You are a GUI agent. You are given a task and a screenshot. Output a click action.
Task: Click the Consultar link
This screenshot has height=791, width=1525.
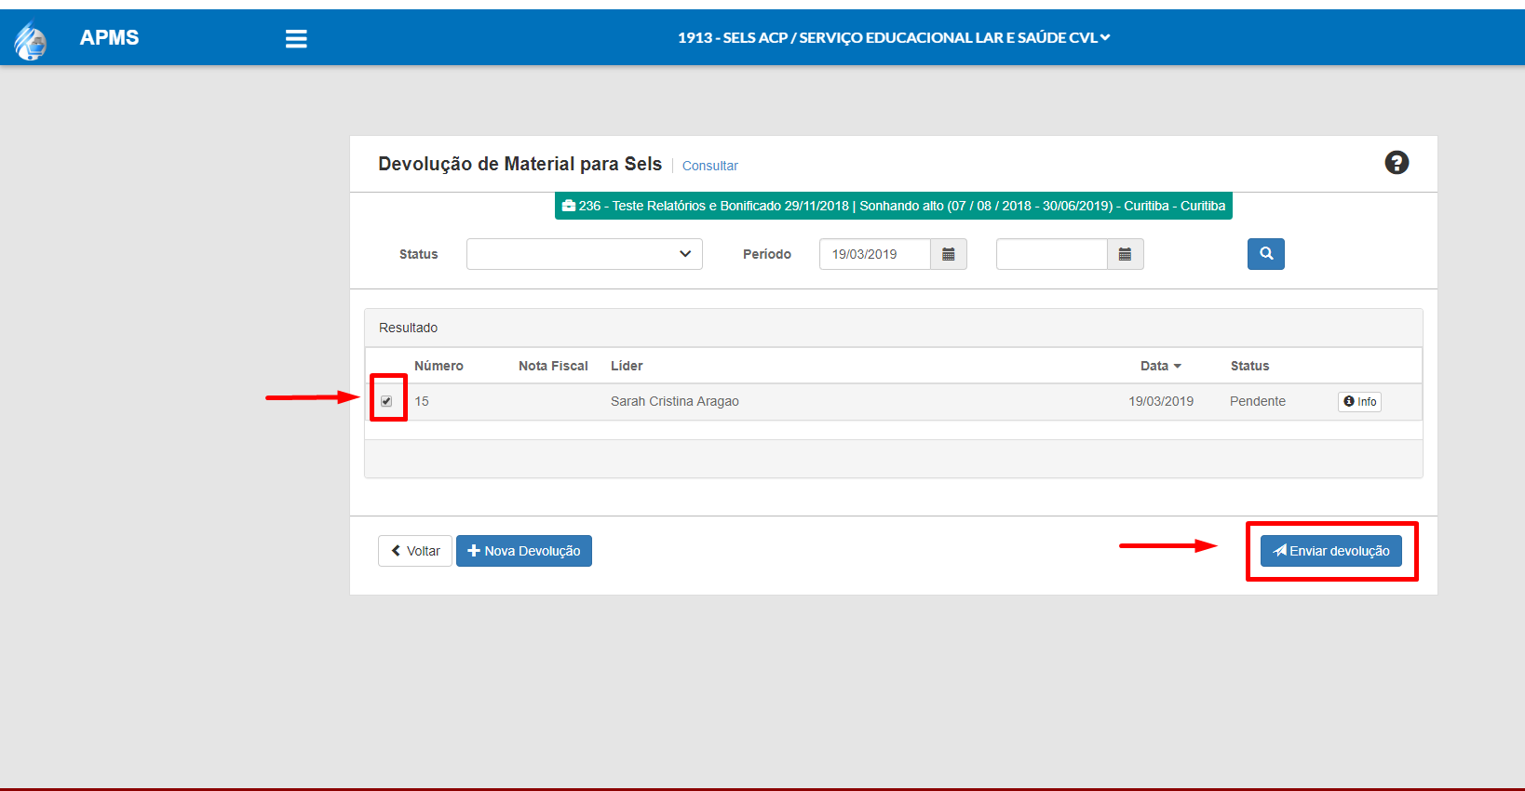coord(710,166)
